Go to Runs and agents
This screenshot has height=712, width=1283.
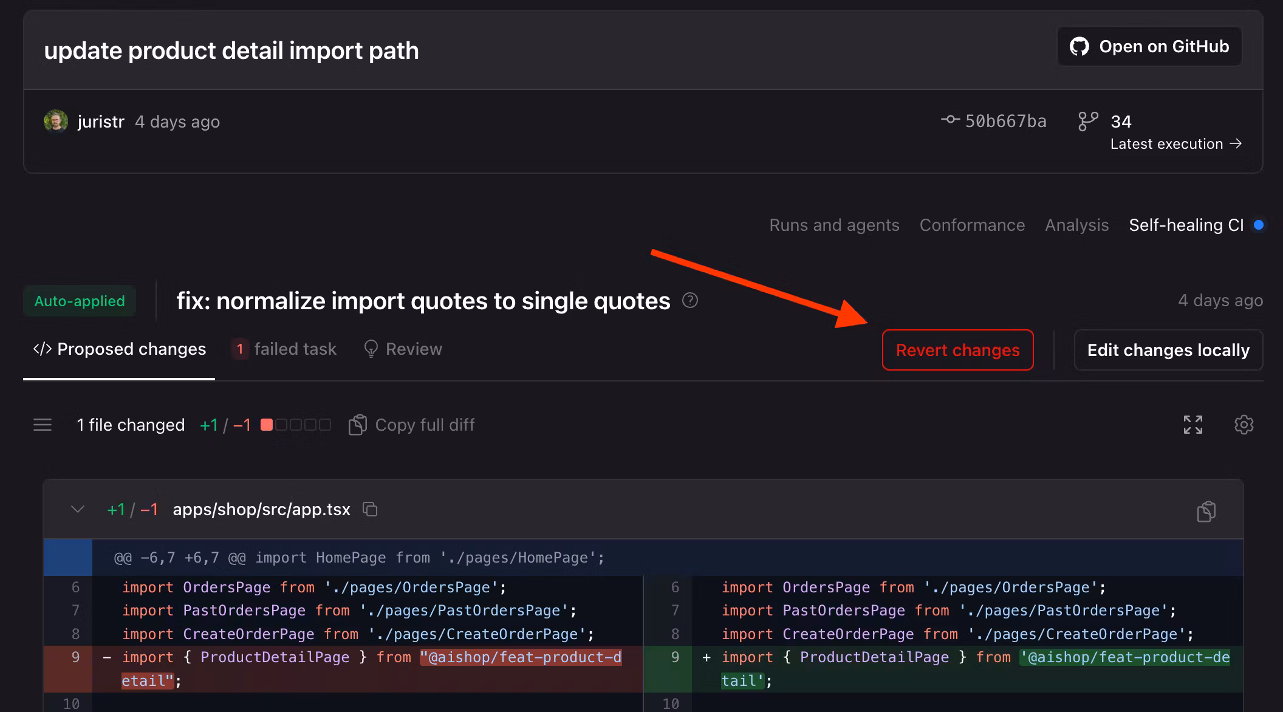coord(833,225)
